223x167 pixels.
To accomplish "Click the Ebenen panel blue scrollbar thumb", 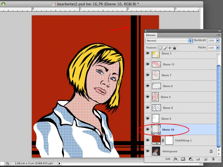I will point(219,106).
